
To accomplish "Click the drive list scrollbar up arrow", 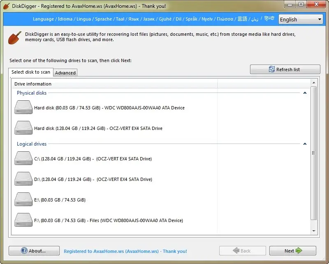I will pos(314,83).
